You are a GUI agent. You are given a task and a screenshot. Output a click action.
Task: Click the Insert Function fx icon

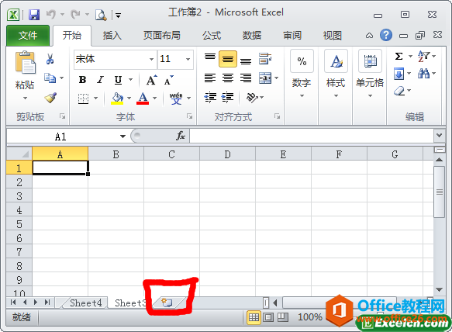click(x=181, y=136)
